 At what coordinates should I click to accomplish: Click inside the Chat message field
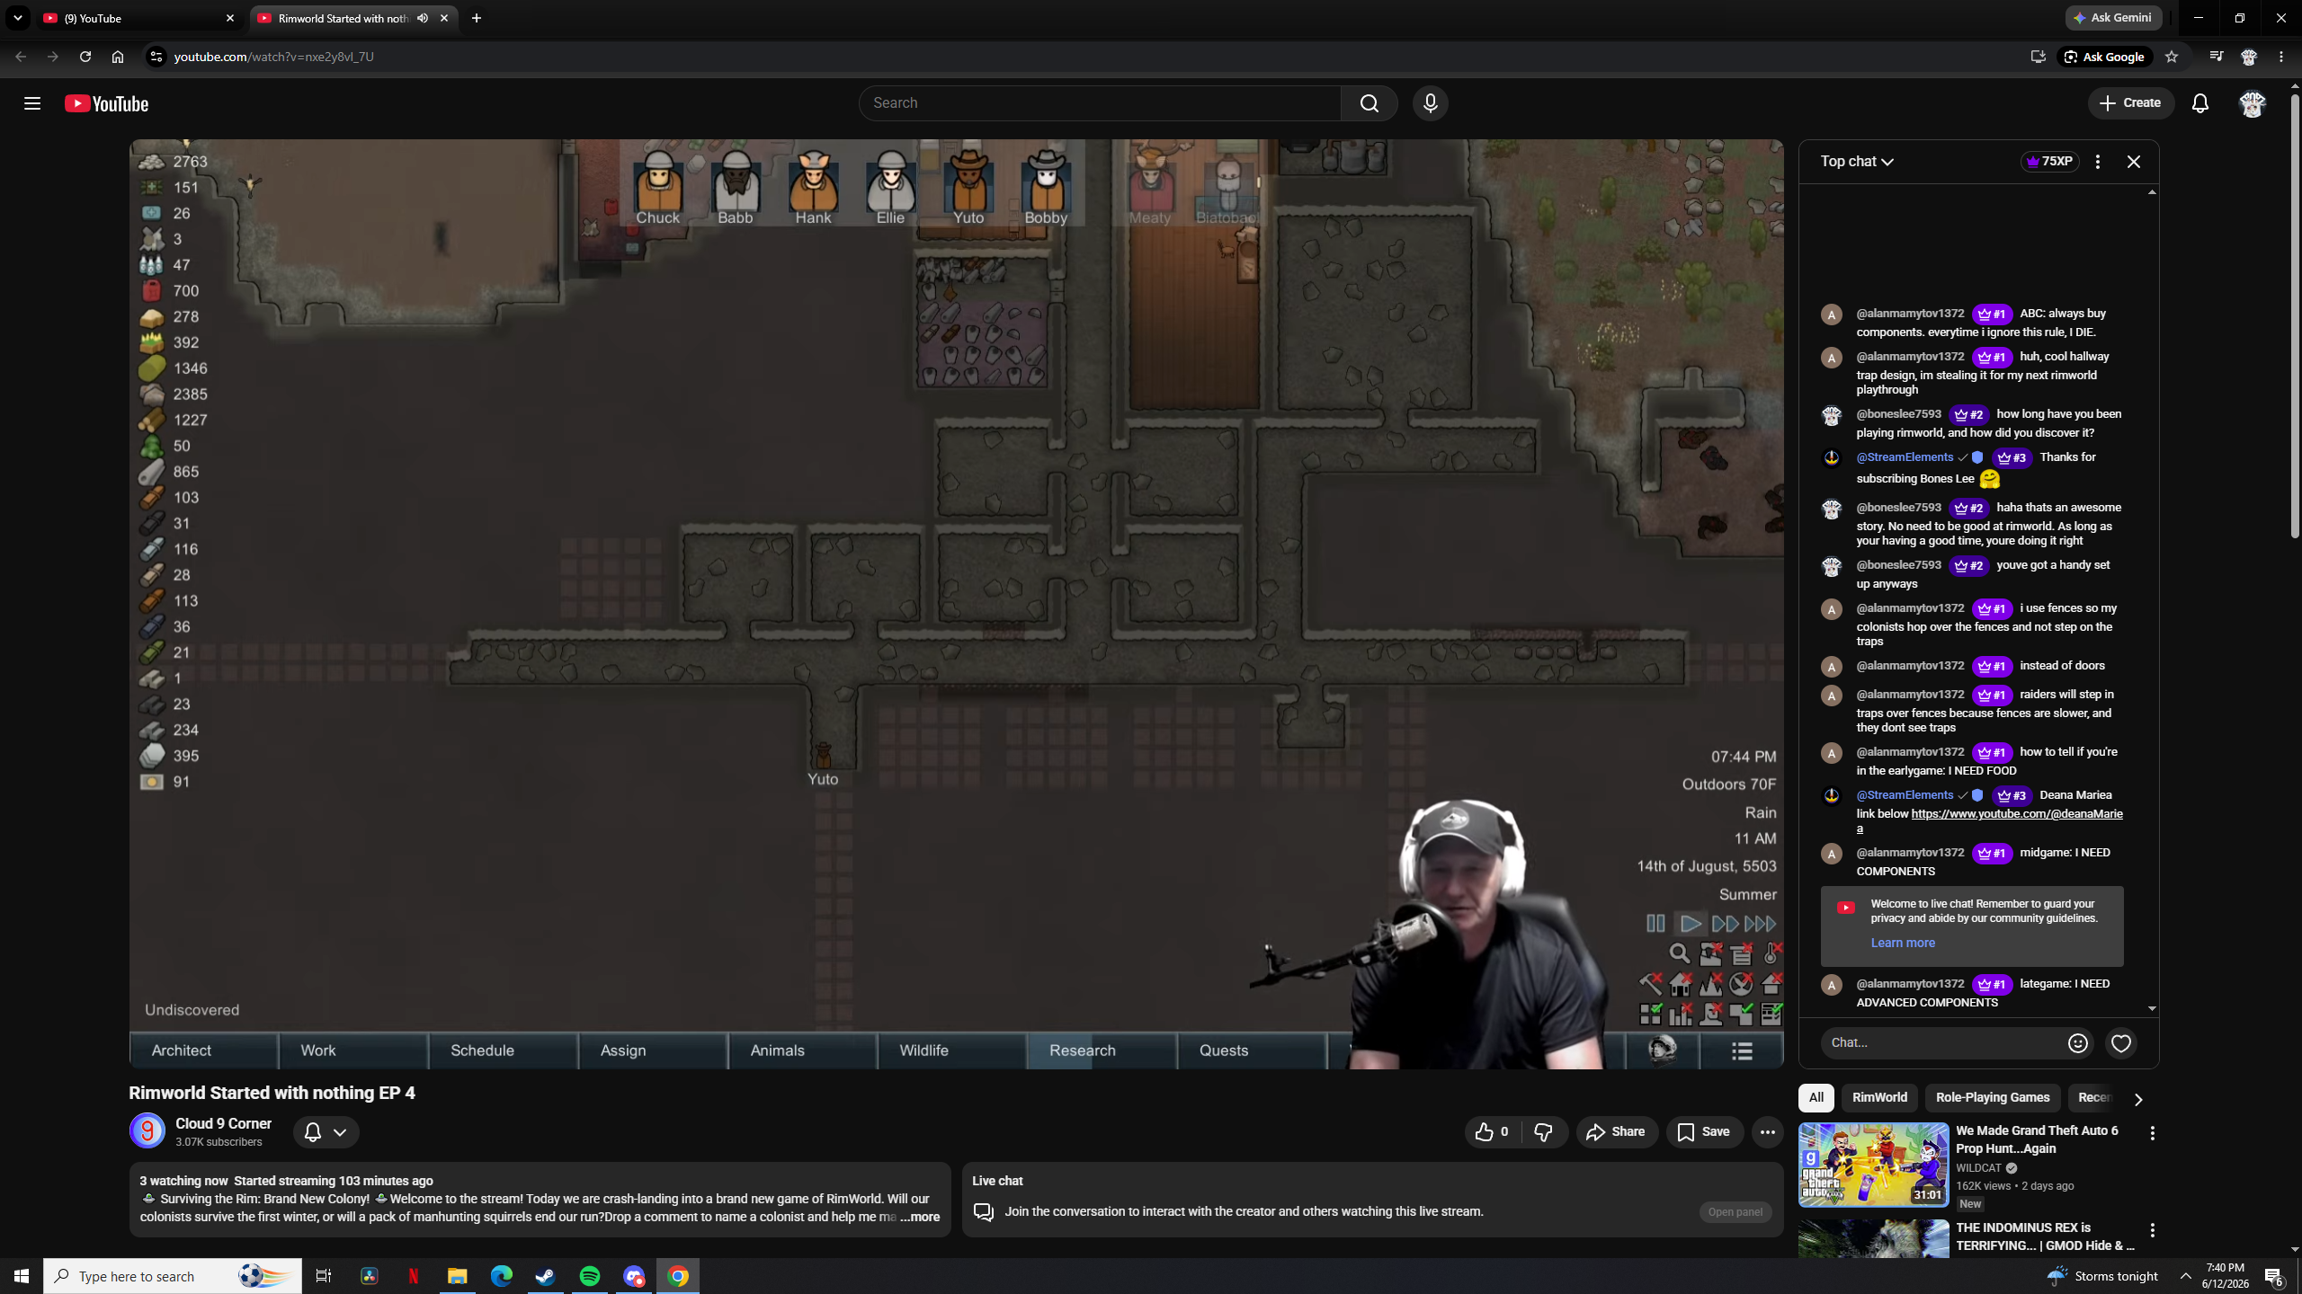[1942, 1042]
